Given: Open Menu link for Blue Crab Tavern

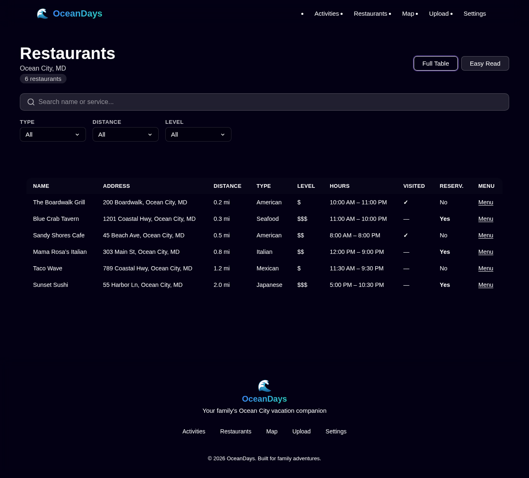Looking at the screenshot, I should tap(486, 219).
